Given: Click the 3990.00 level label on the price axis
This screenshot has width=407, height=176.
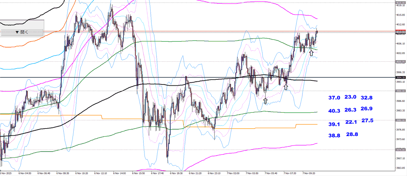Looking at the screenshot, I should [x=400, y=91].
